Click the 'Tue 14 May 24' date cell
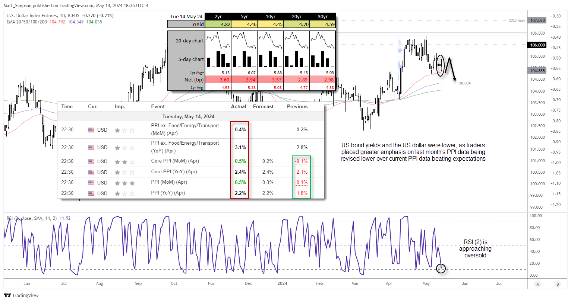Screen dimensions: 571x302 (186, 16)
